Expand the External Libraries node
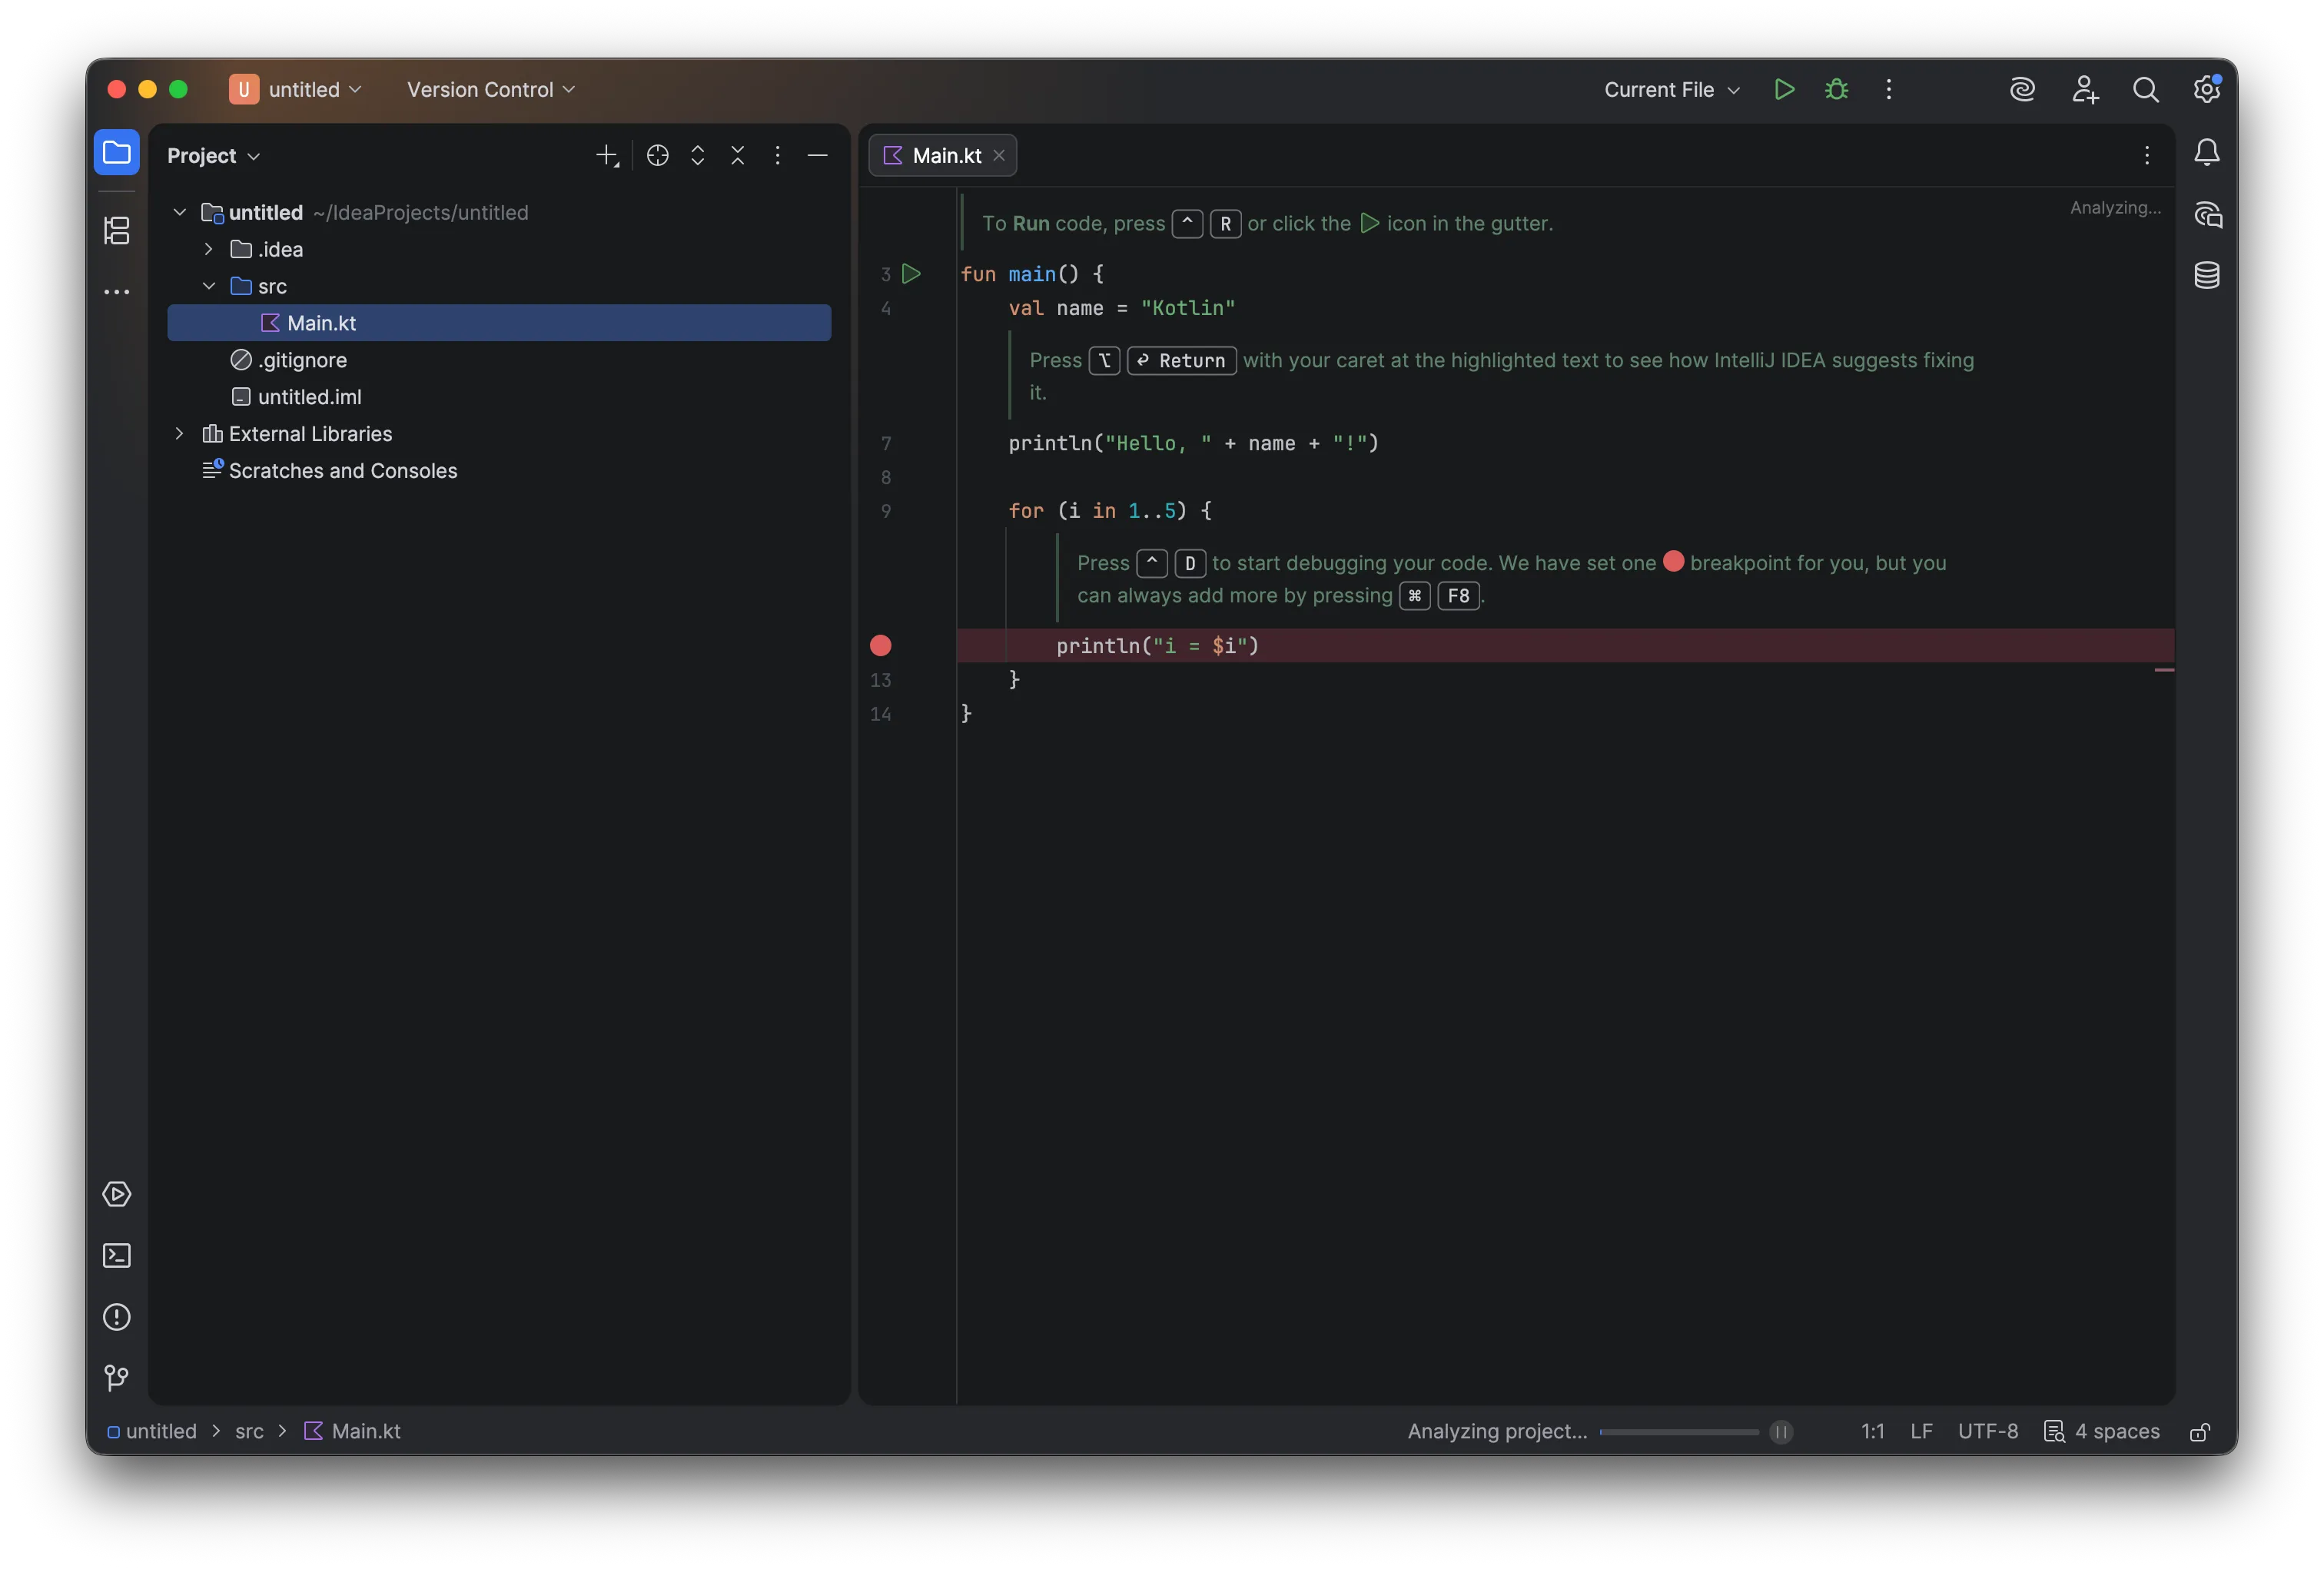 click(179, 434)
